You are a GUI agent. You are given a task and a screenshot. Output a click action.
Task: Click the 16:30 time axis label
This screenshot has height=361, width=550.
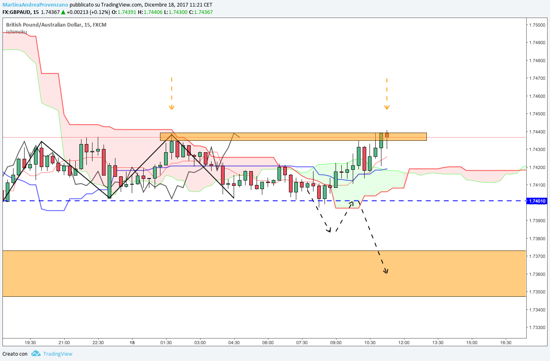click(505, 343)
